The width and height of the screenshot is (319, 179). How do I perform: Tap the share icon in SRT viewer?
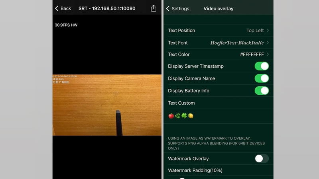[154, 8]
